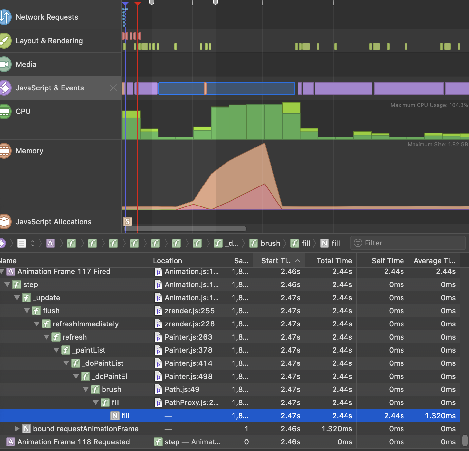Sort by Total Time column header
The image size is (469, 451).
tap(331, 261)
